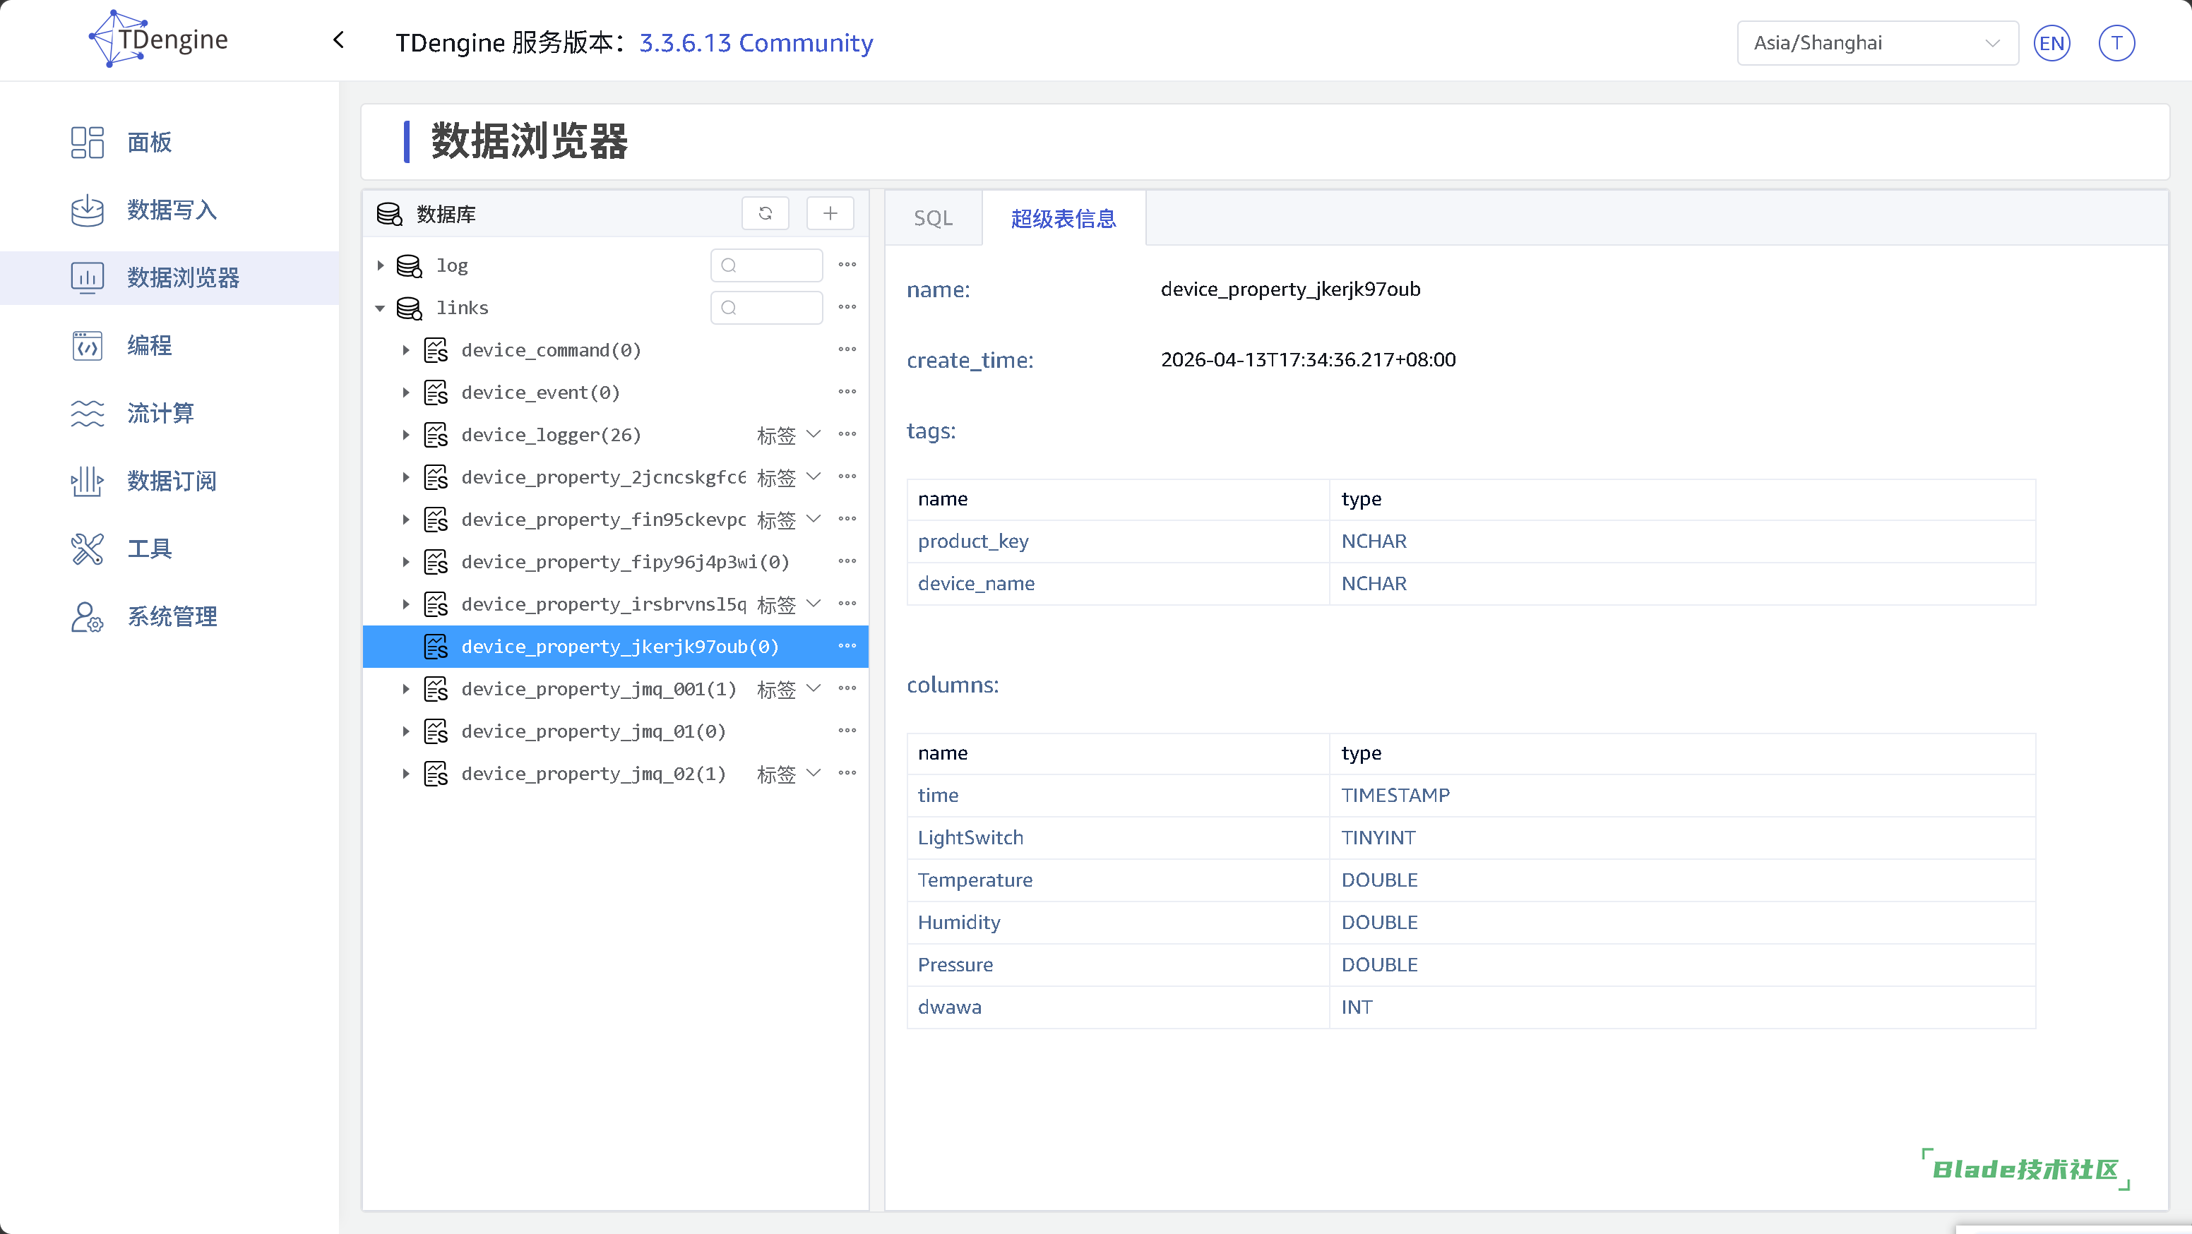Click the plus icon to add database

[x=830, y=213]
